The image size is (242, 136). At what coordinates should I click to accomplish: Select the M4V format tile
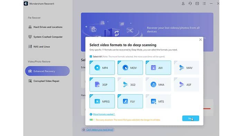[186, 68]
